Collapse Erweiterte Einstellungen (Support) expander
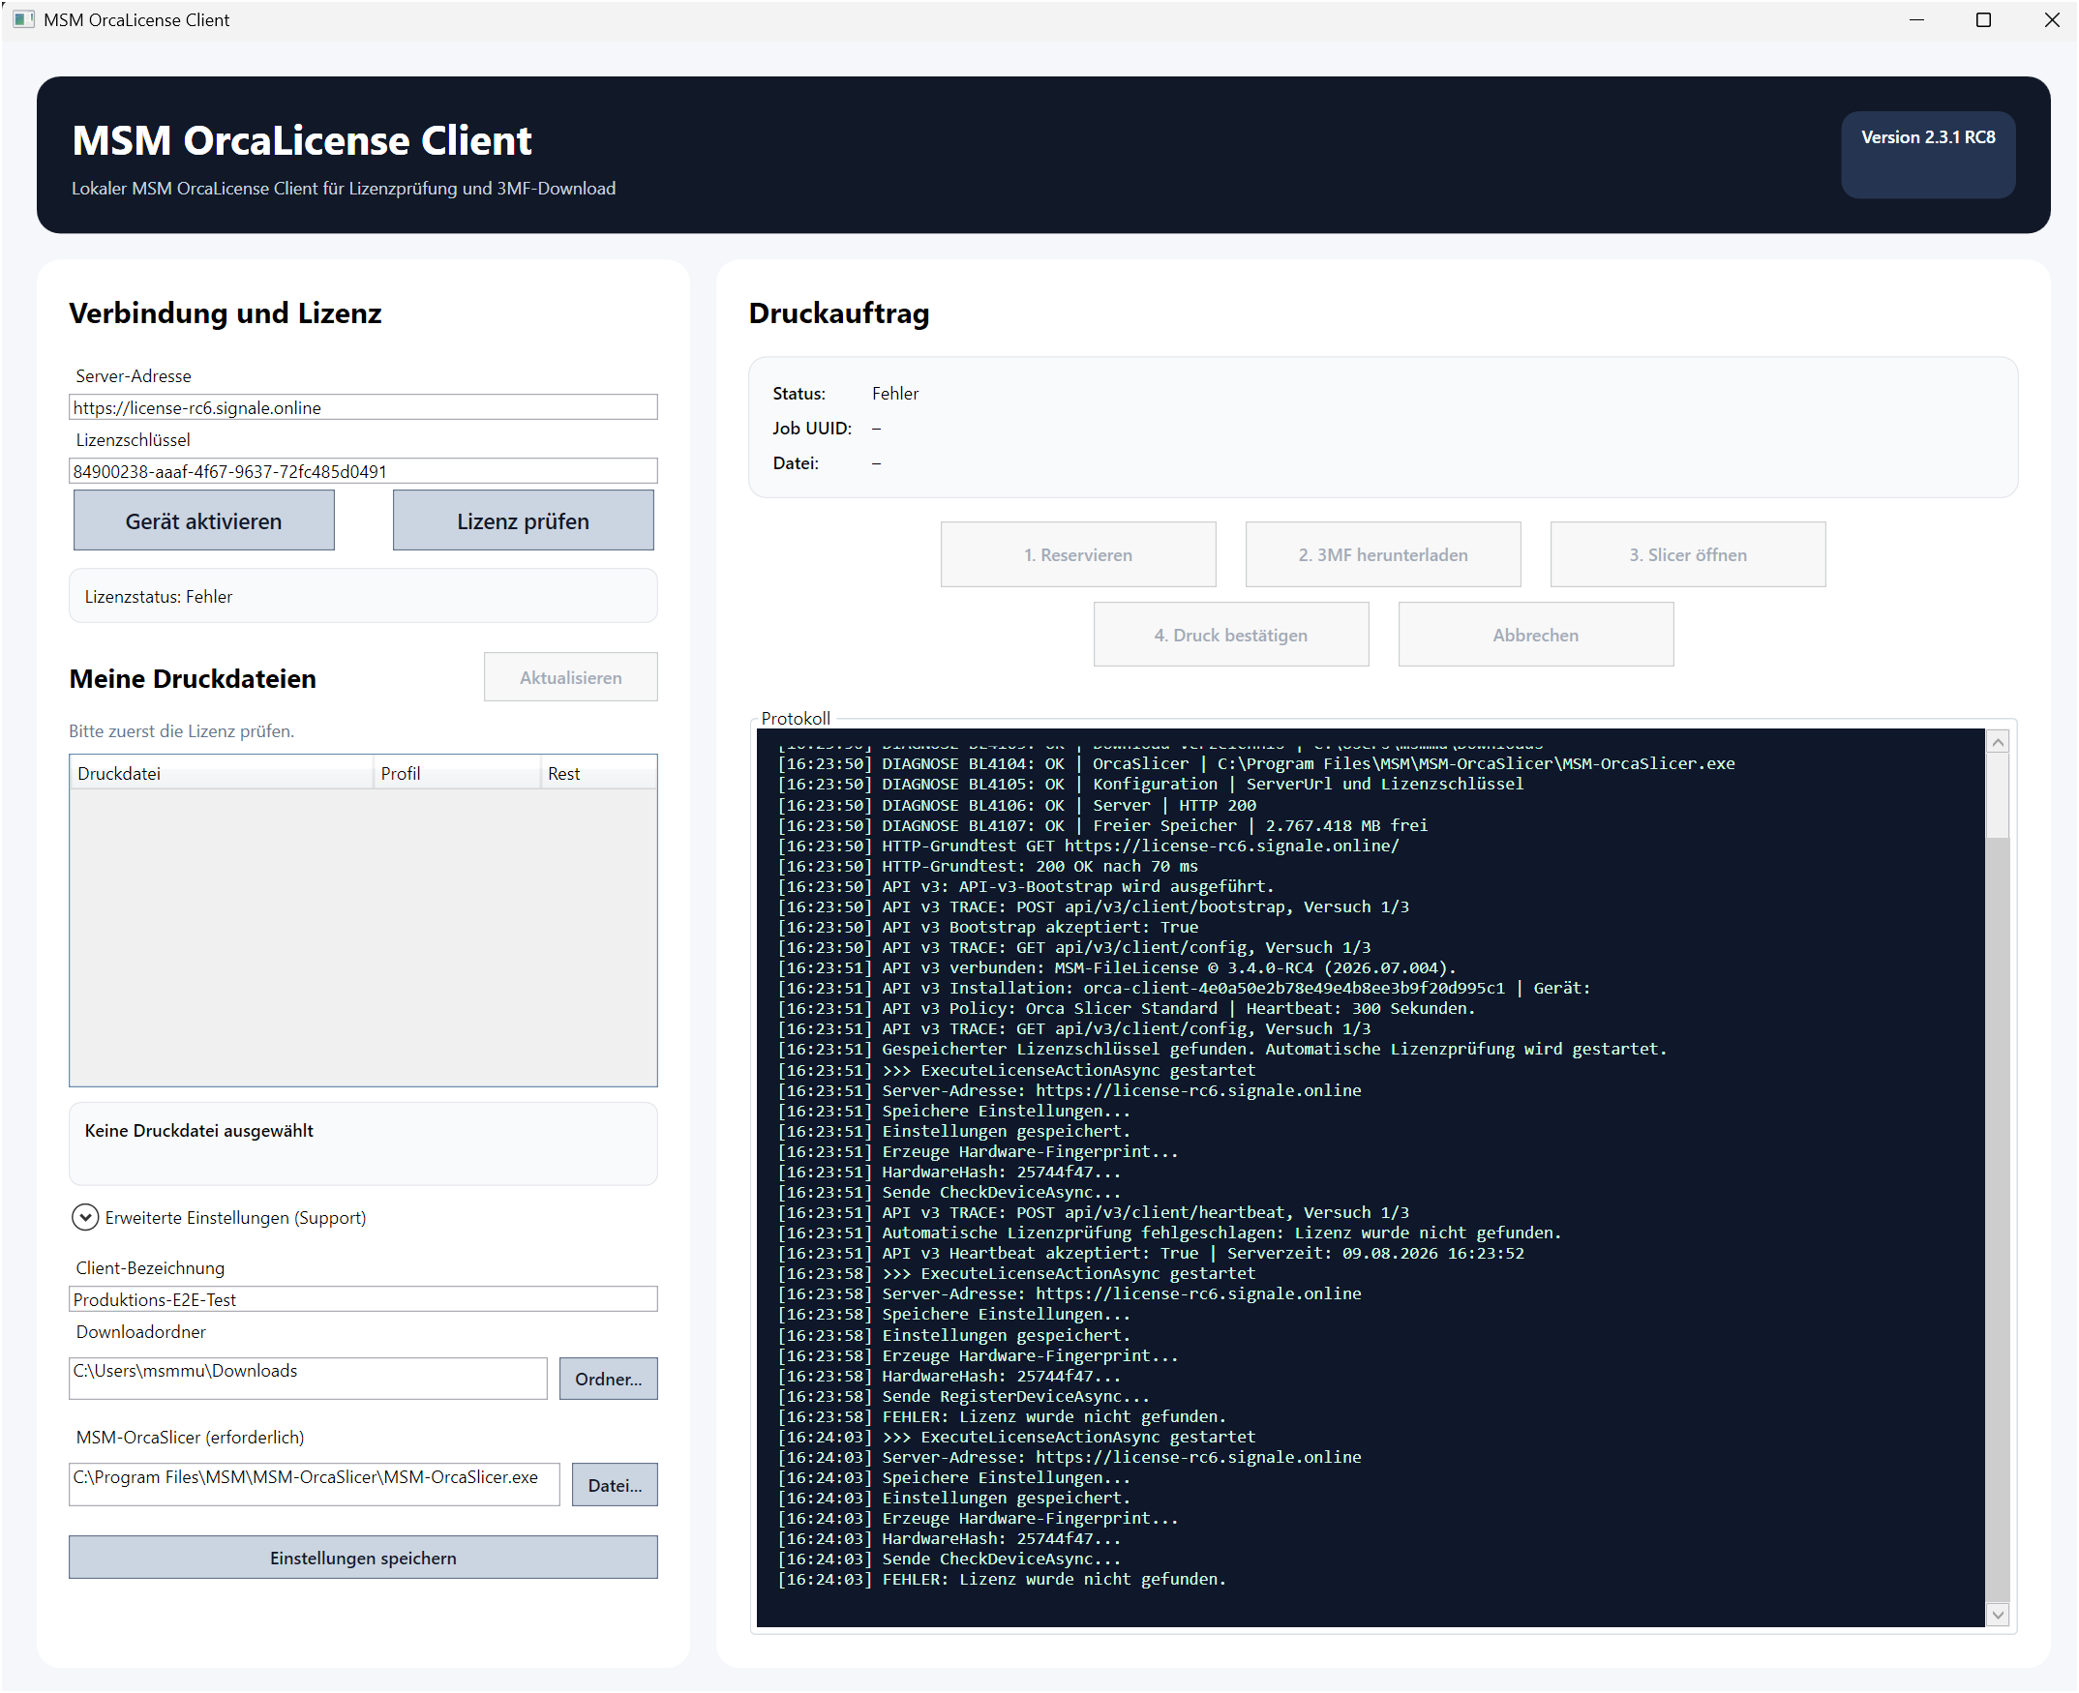2079x1693 pixels. (85, 1218)
